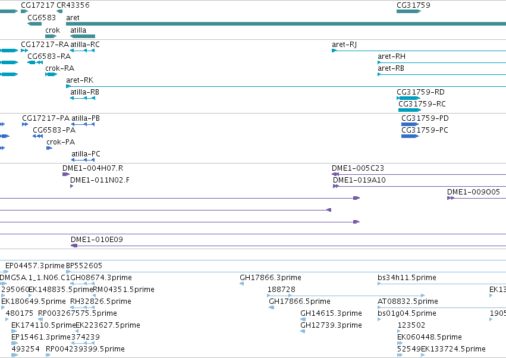Select the CG6583-RA transcript glyph

[x=35, y=62]
